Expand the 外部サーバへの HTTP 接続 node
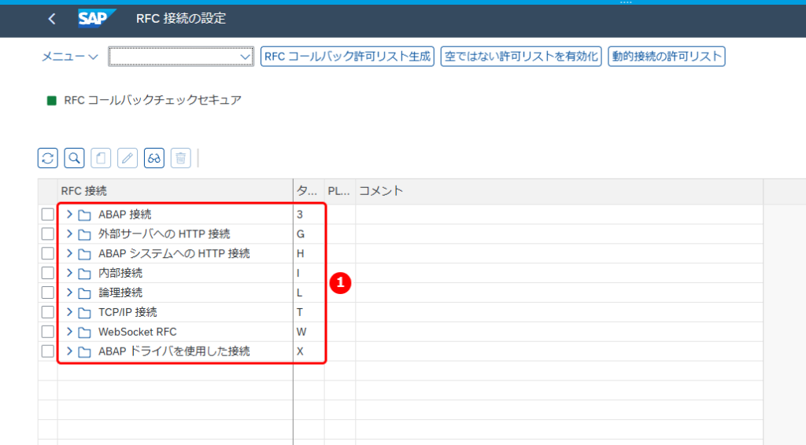Image resolution: width=806 pixels, height=445 pixels. pyautogui.click(x=69, y=234)
